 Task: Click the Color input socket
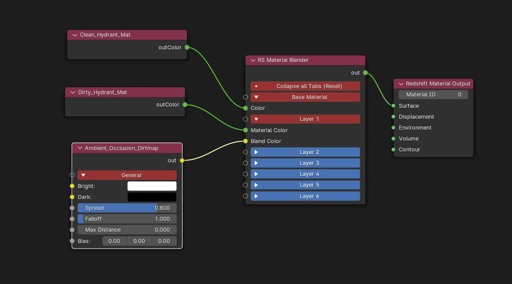(x=246, y=108)
